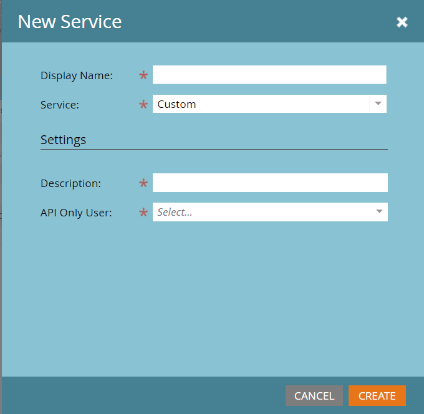The width and height of the screenshot is (424, 414).
Task: Select the Service combo box showing Custom
Action: 262,104
